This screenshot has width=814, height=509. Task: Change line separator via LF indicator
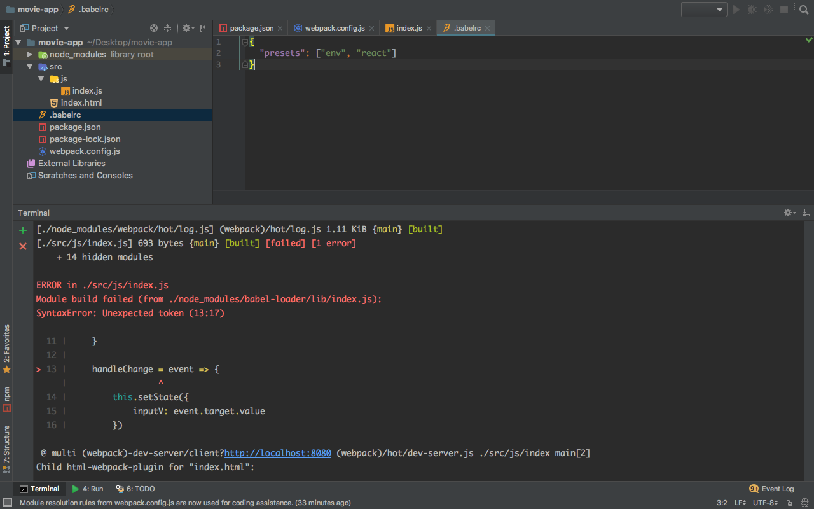tap(740, 503)
